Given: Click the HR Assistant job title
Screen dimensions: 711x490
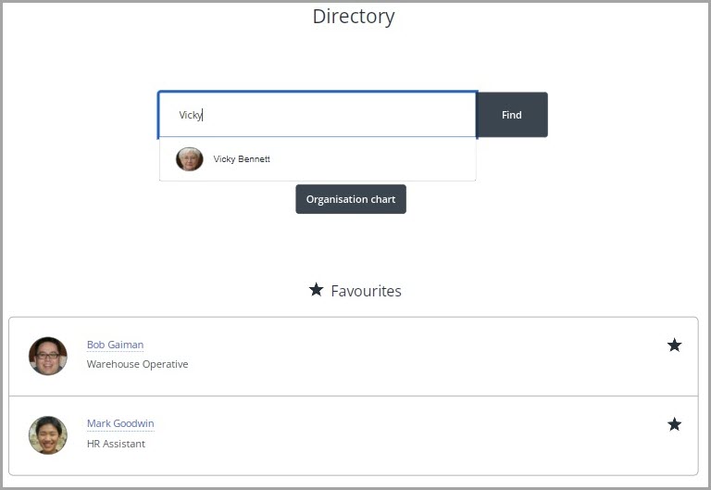Looking at the screenshot, I should point(116,444).
